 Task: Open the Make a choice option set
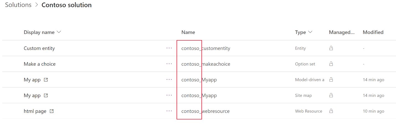(x=40, y=64)
